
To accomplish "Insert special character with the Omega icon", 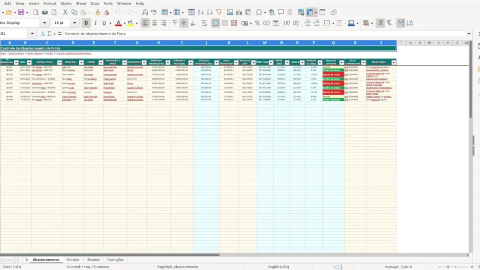I will click(259, 12).
